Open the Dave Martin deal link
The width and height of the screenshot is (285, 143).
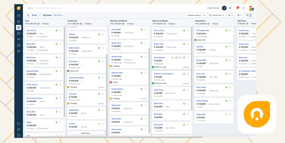31,30
